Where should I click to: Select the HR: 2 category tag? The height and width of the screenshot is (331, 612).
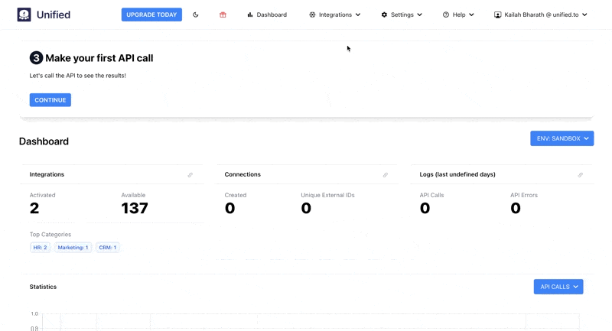pyautogui.click(x=41, y=248)
